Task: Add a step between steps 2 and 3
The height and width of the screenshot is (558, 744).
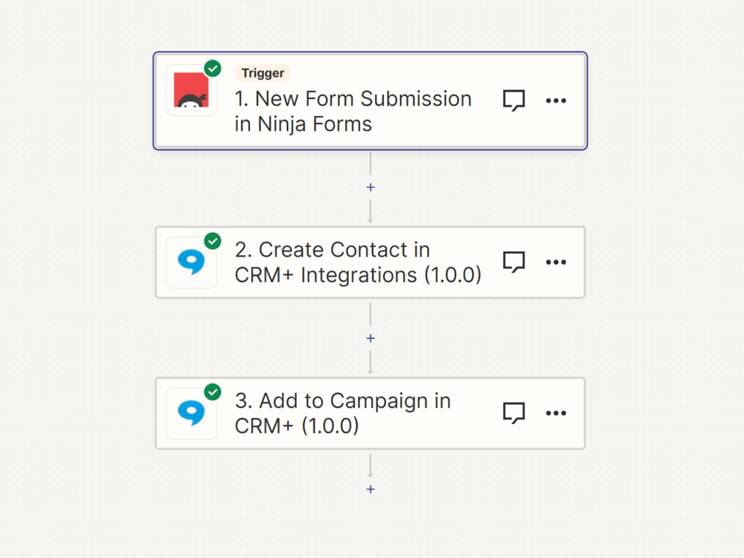Action: (371, 339)
